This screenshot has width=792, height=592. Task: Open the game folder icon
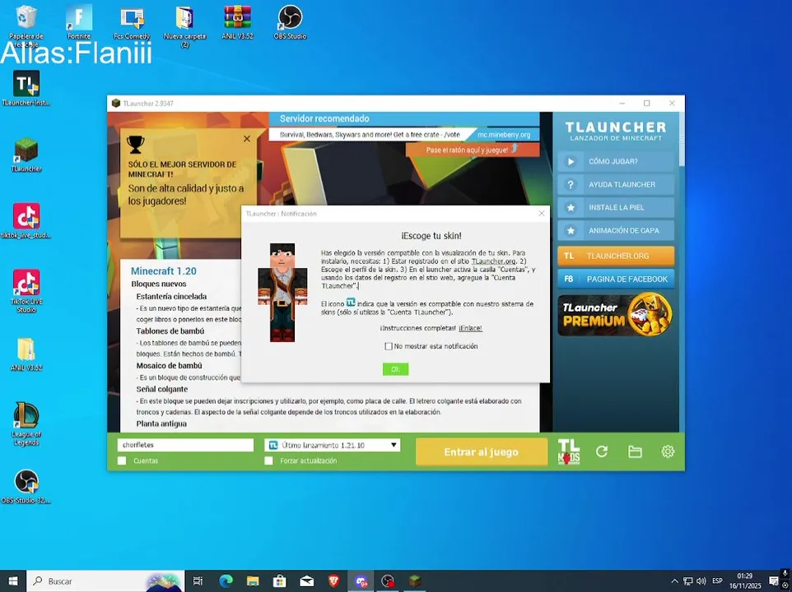click(x=635, y=451)
